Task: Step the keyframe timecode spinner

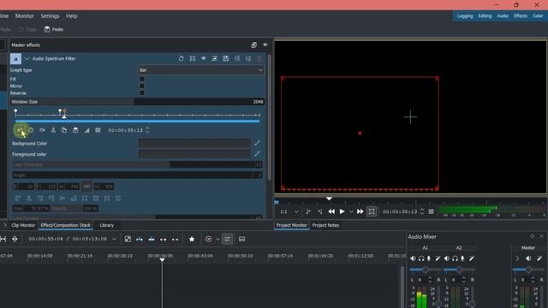Action: coord(148,130)
